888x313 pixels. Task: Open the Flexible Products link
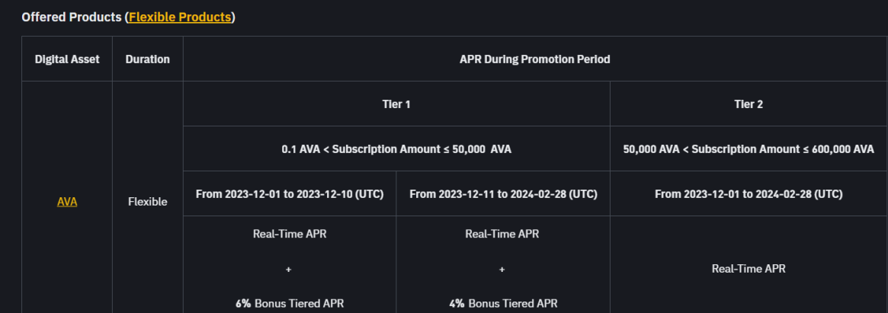pos(180,17)
